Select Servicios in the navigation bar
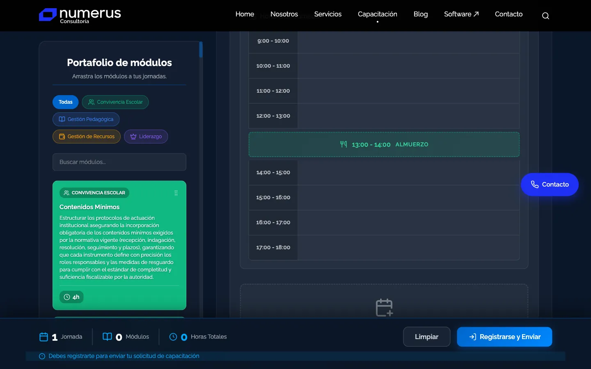The width and height of the screenshot is (591, 369). coord(328,14)
